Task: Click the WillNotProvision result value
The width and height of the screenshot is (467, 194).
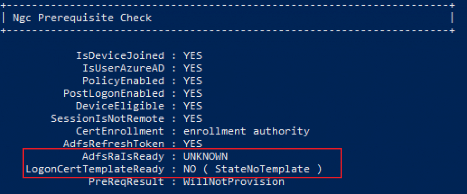Action: tap(234, 182)
